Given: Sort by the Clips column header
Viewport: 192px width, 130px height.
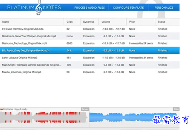Looking at the screenshot, I should pyautogui.click(x=72, y=22).
